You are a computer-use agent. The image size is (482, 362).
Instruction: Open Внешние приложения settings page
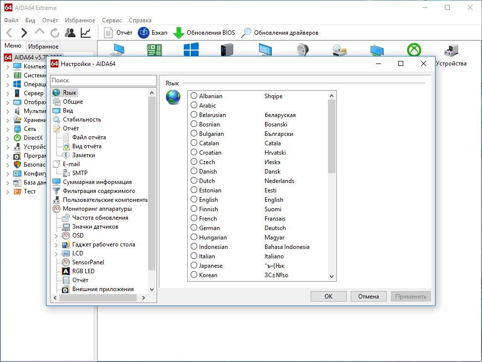[103, 289]
